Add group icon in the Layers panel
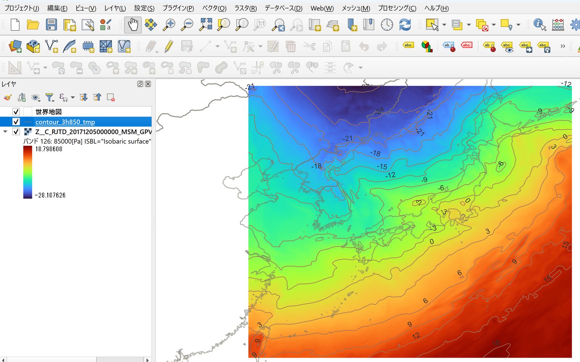The height and width of the screenshot is (362, 580). click(x=22, y=97)
